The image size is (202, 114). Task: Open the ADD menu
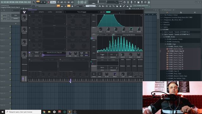tap(8, 2)
